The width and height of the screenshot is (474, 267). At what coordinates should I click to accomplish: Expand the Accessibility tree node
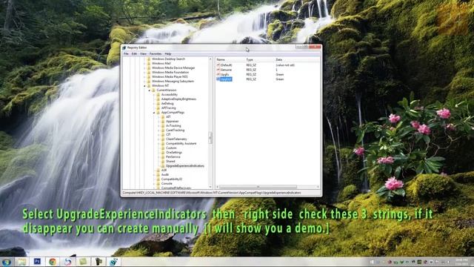tap(154, 95)
